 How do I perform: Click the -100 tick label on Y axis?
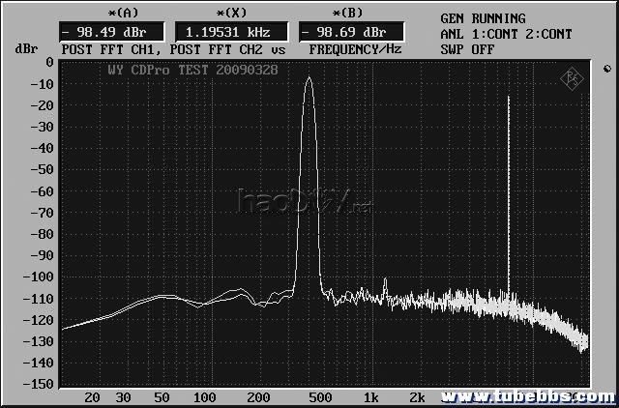click(x=39, y=277)
